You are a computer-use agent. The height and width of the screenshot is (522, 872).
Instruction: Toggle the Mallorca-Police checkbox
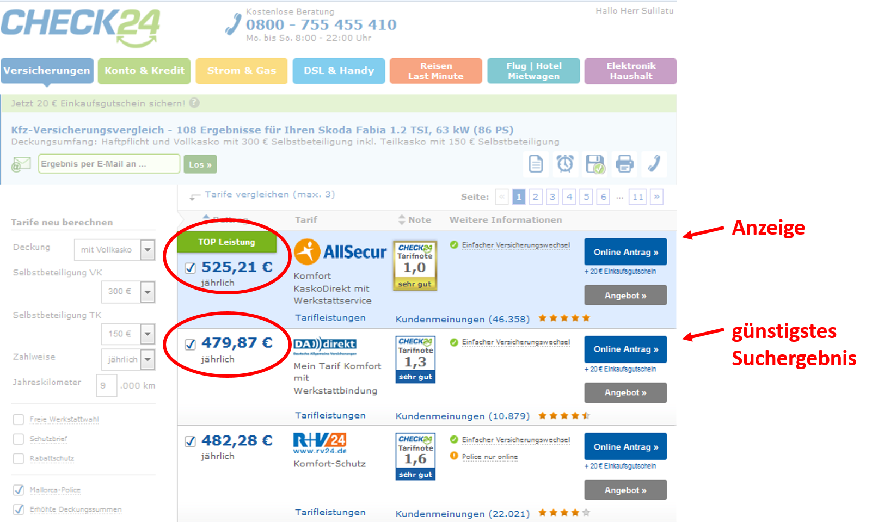pyautogui.click(x=19, y=490)
